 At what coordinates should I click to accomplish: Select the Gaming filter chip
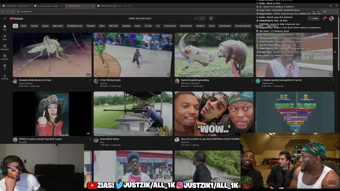coord(34,26)
